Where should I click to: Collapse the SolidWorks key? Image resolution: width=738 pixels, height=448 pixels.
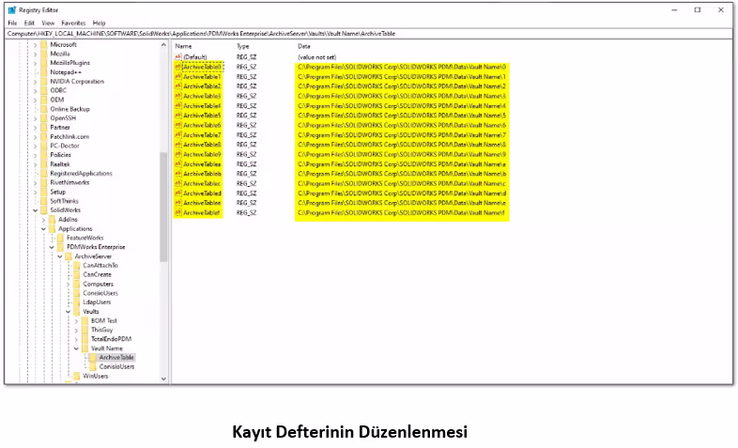(x=36, y=210)
